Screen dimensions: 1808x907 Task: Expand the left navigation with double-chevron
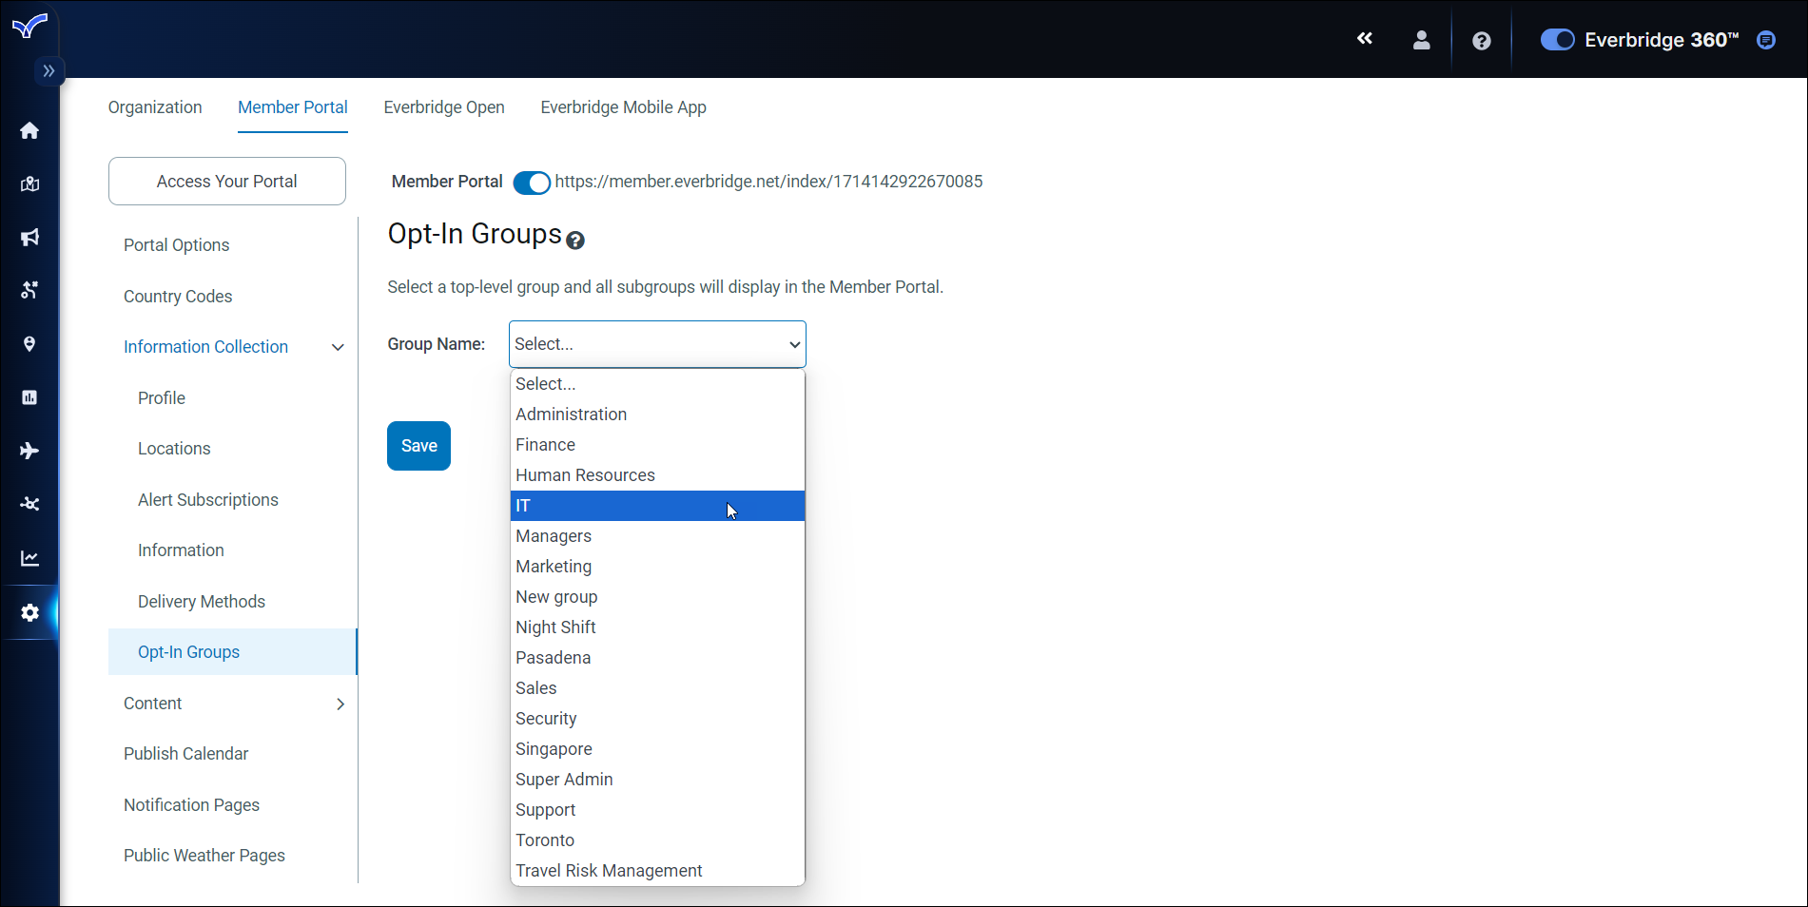tap(49, 71)
